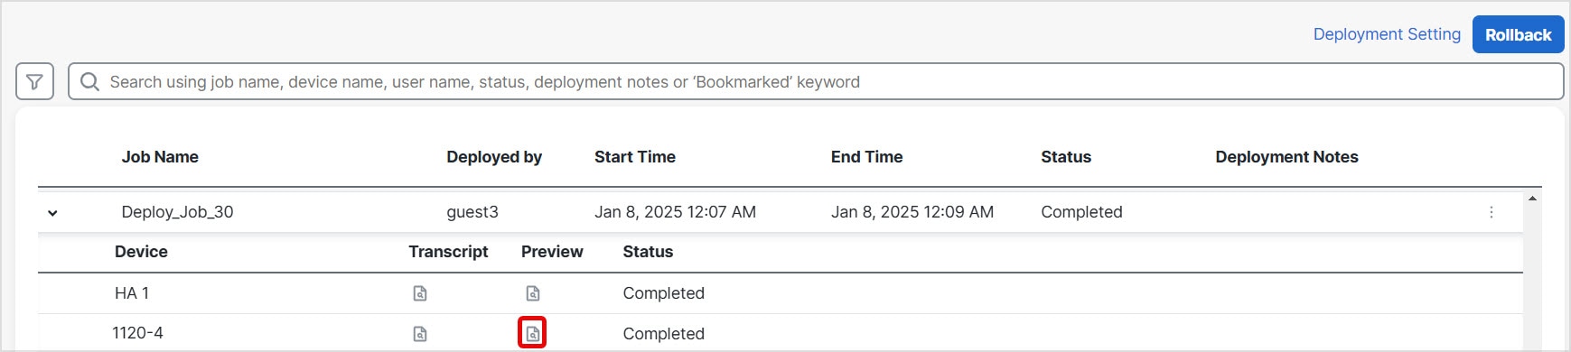Sort by Deployed by column header
This screenshot has height=352, width=1571.
coord(494,157)
